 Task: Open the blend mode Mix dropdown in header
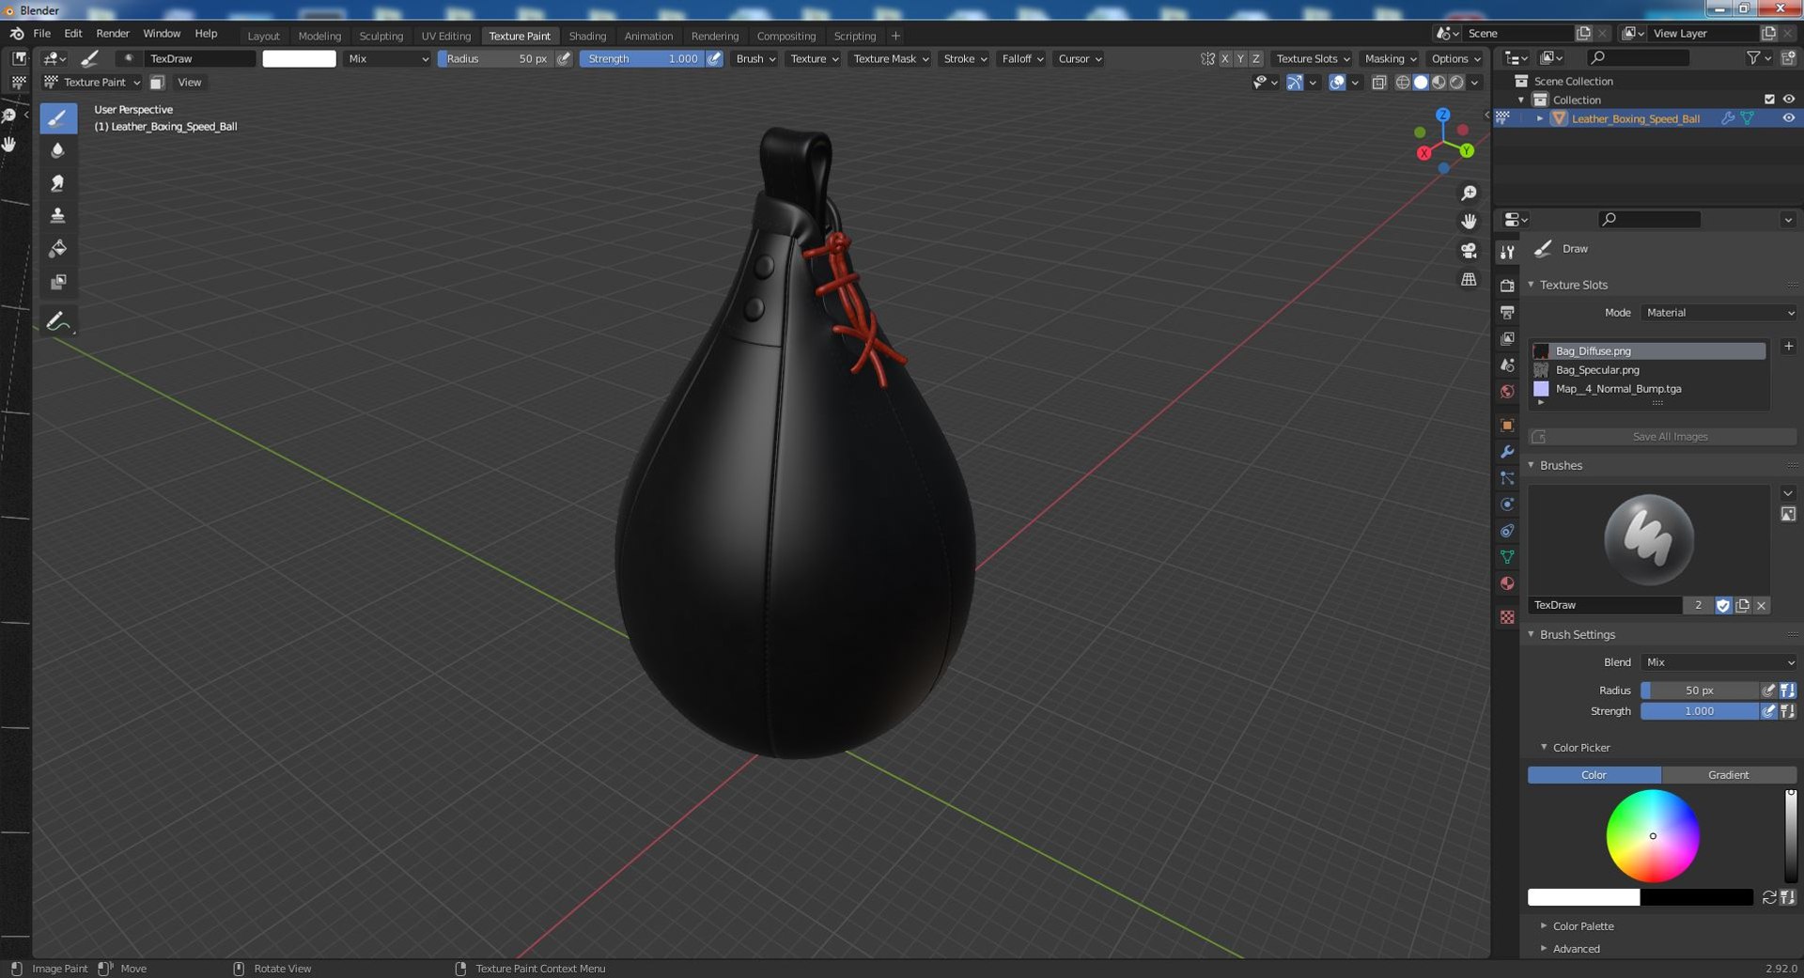click(387, 58)
